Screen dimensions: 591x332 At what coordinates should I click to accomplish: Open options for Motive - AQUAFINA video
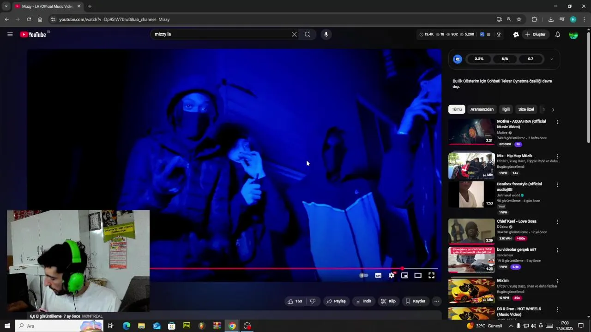point(557,122)
